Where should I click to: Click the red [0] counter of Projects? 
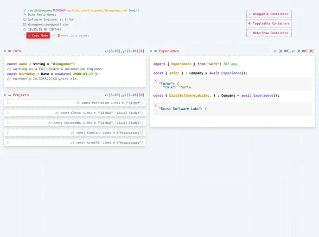click(141, 95)
